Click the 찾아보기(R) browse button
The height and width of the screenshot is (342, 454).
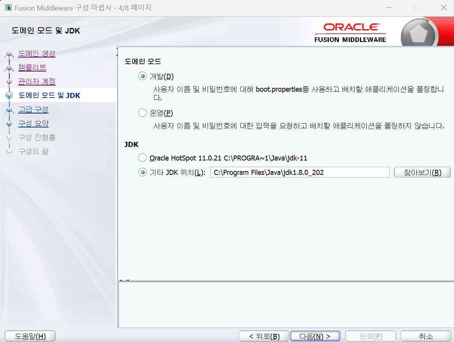(x=422, y=172)
